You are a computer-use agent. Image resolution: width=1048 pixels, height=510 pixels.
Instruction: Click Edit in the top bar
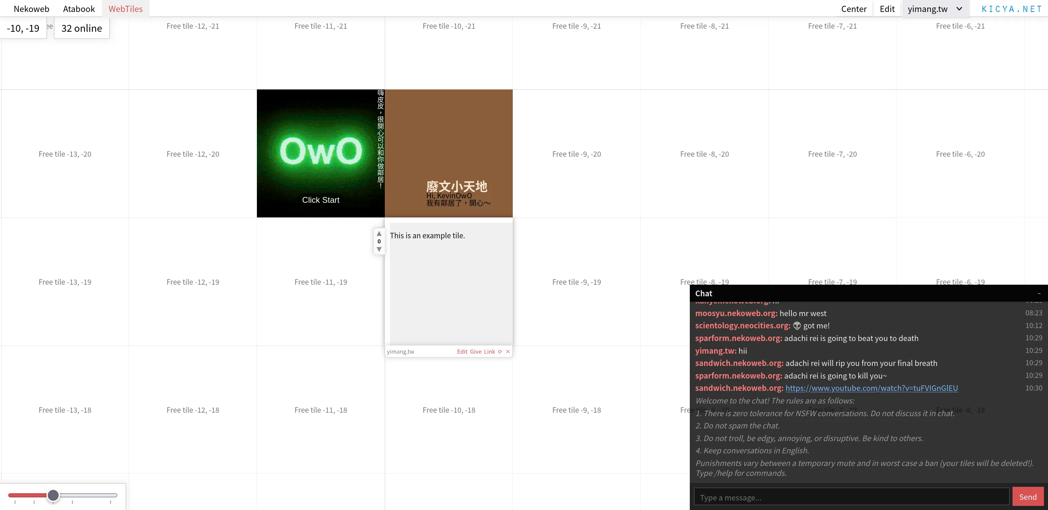click(x=887, y=9)
